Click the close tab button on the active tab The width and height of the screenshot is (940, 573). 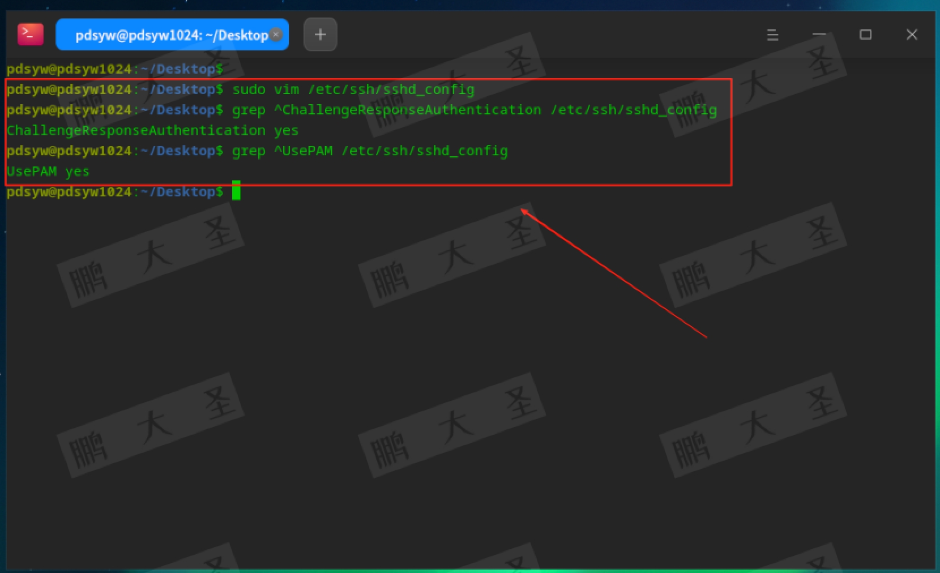click(276, 35)
